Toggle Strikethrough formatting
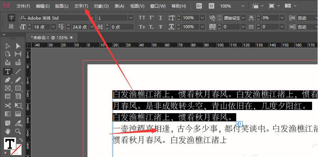Image resolution: width=318 pixels, height=157 pixels. tap(161, 27)
